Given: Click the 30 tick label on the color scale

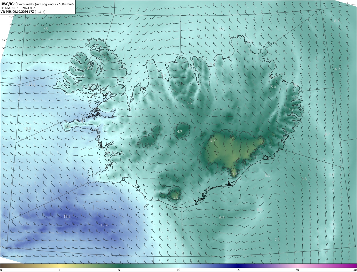Looking at the screenshot, I should (297, 270).
